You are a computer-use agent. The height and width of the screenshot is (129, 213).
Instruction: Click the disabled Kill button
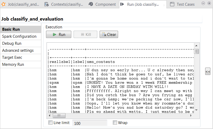pyautogui.click(x=85, y=34)
